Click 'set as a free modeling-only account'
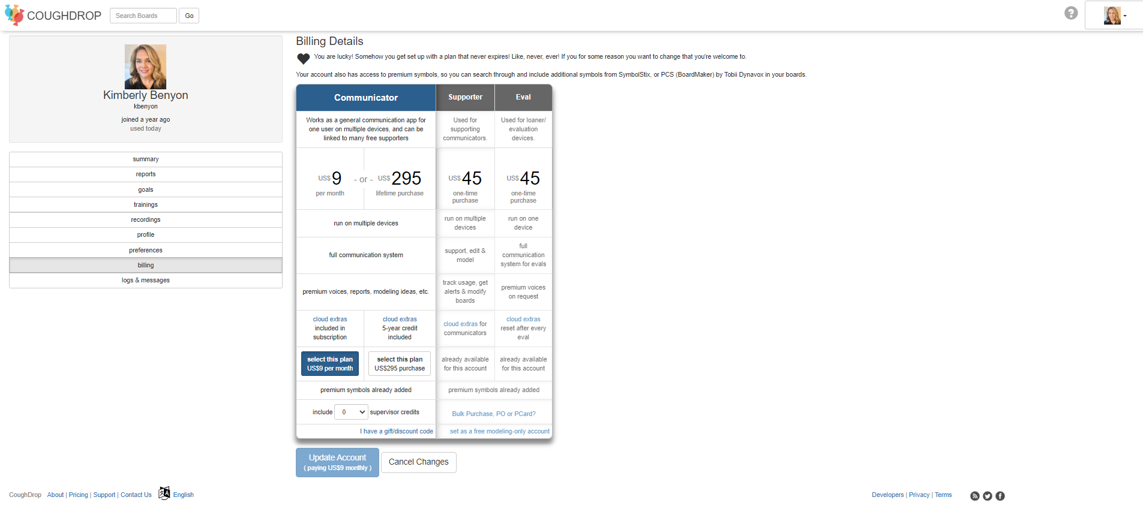The image size is (1143, 515). coord(500,432)
